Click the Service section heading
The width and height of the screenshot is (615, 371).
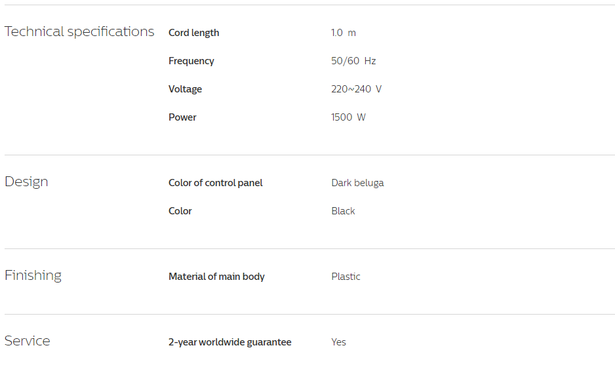pyautogui.click(x=27, y=342)
